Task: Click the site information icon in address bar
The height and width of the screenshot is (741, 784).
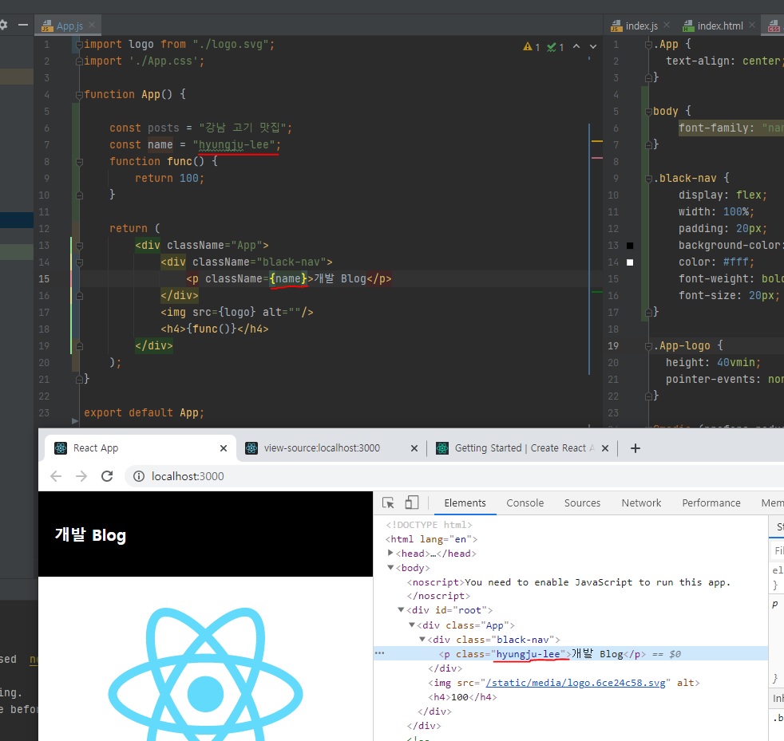Action: coord(138,476)
